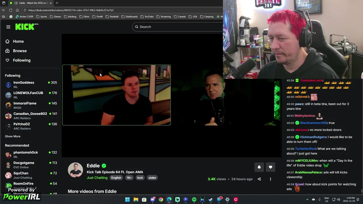363x204 pixels.
Task: Open Docgotgame recommended channel
Action: pos(31,165)
